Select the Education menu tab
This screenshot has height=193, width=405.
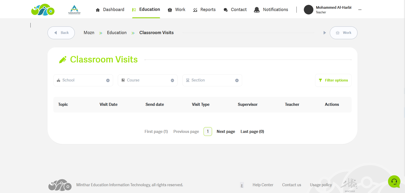[146, 9]
